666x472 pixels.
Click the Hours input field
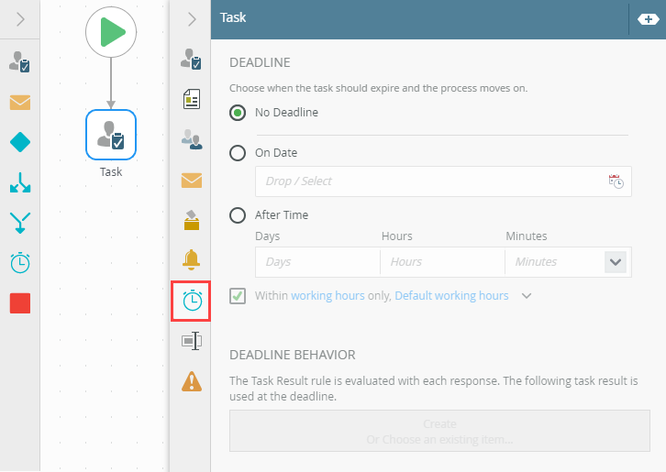pyautogui.click(x=442, y=262)
